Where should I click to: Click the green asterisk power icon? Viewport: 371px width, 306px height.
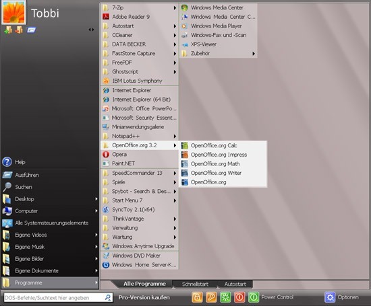pos(225,297)
